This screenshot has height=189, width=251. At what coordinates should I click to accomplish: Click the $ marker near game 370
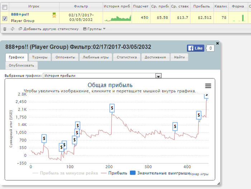[175, 126]
